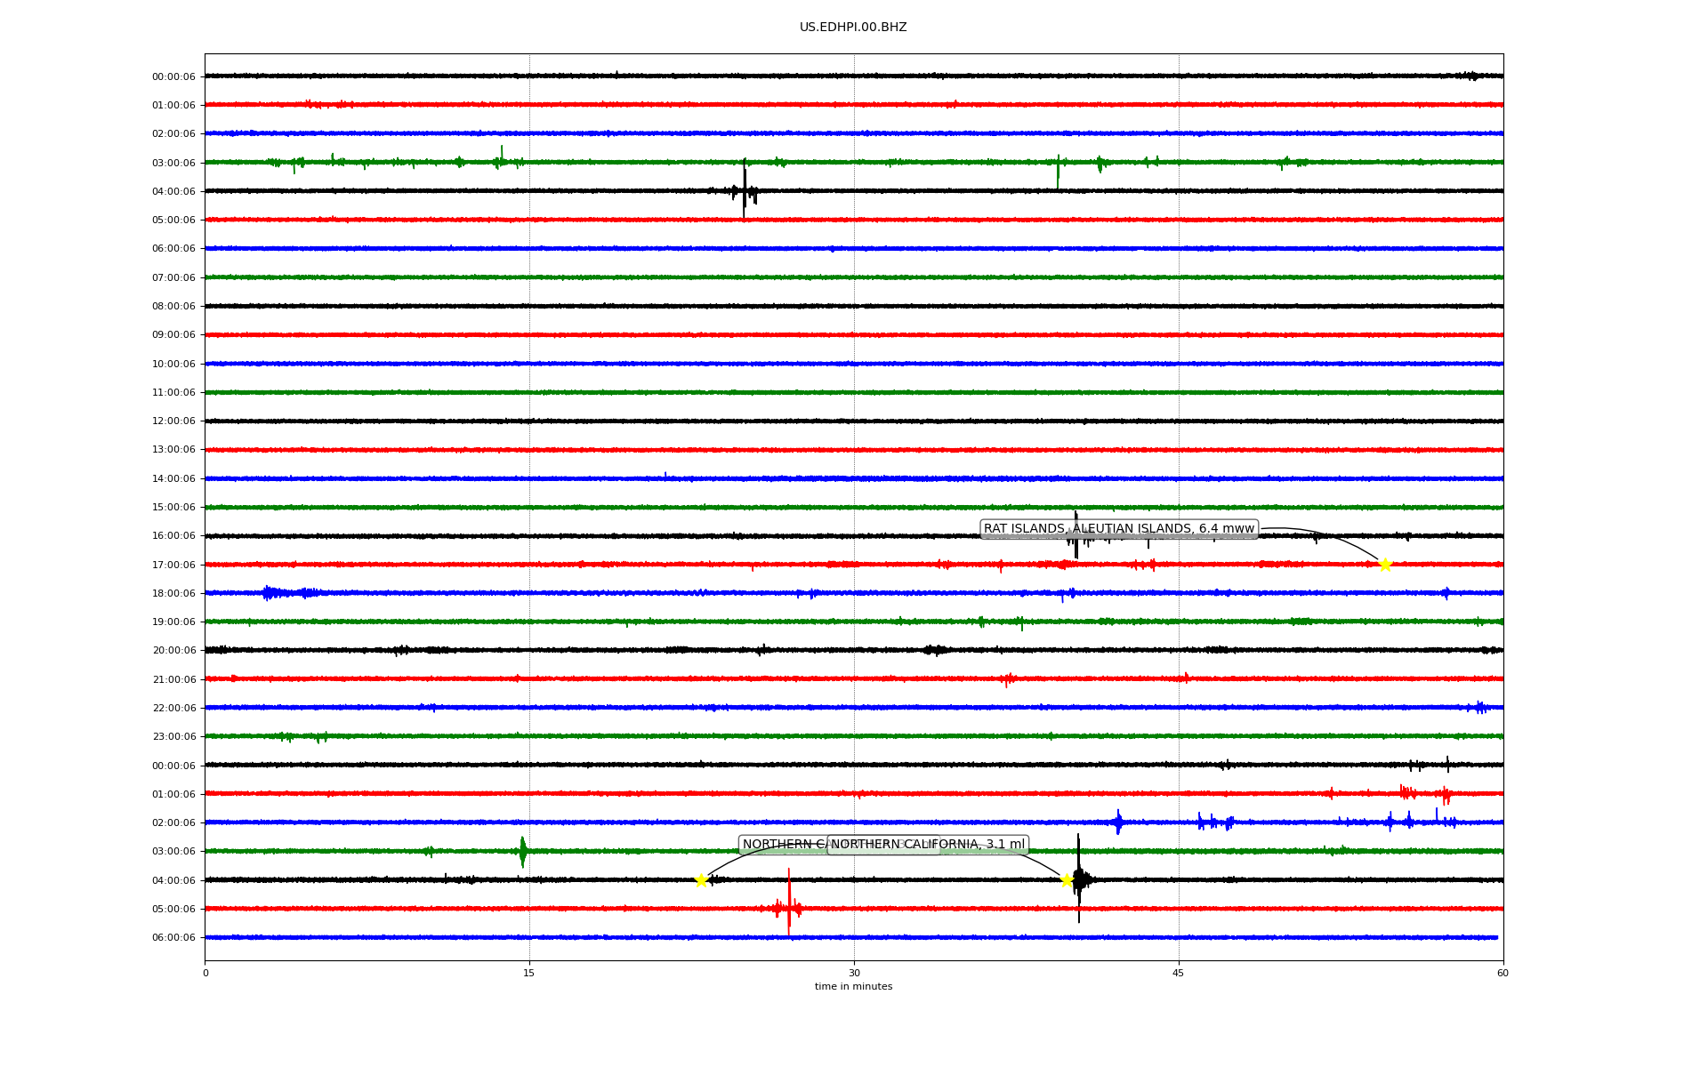Click the blue burst at end of 22:00:06 trace
1708x1067 pixels.
tap(1479, 708)
